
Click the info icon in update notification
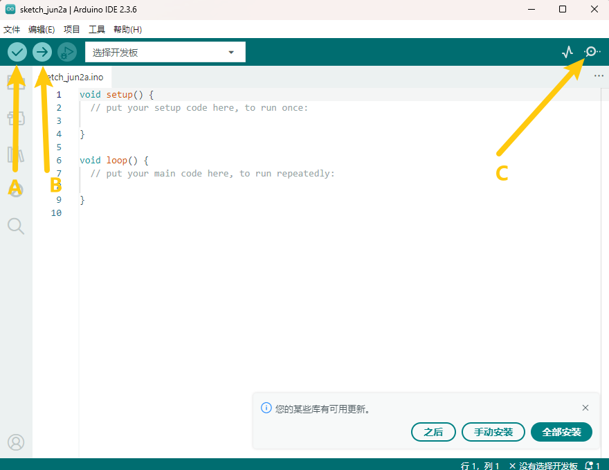266,408
